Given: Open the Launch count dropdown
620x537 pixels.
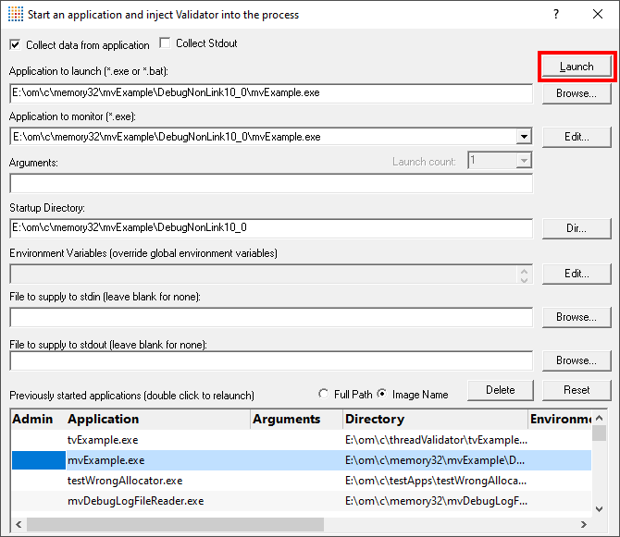Looking at the screenshot, I should [524, 161].
